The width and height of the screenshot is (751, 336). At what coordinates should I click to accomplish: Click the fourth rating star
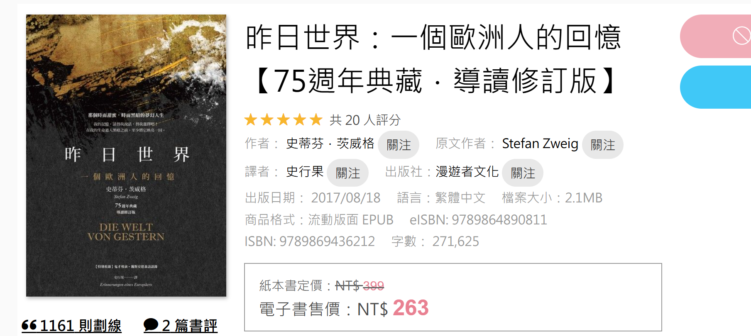click(x=300, y=120)
